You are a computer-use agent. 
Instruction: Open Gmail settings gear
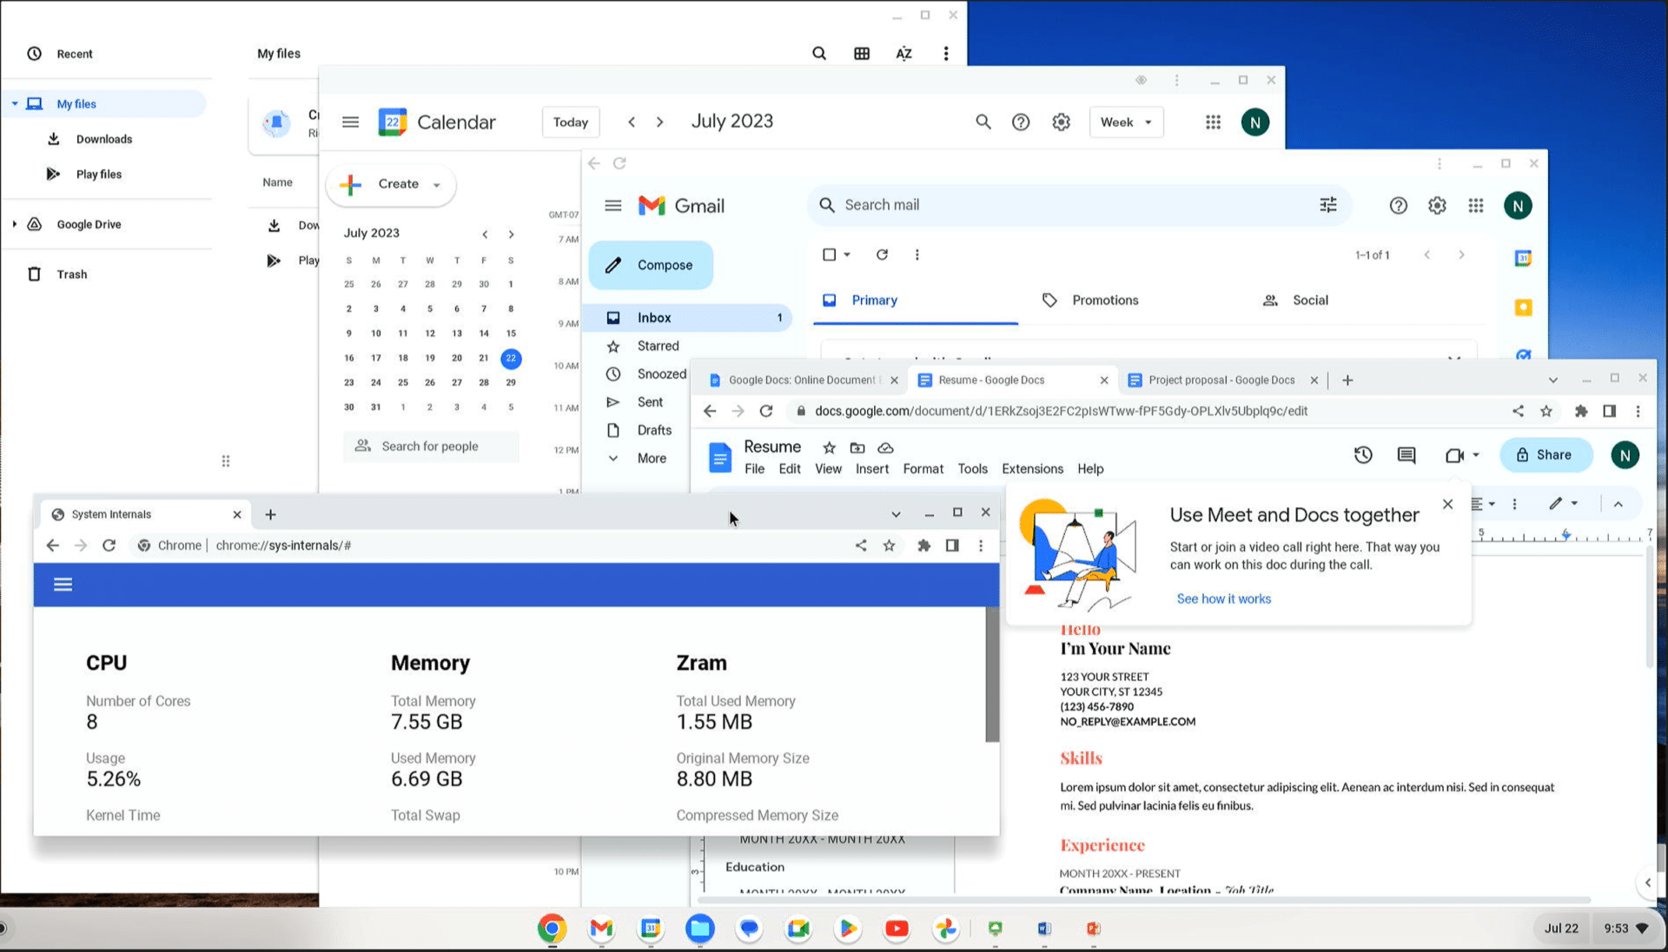(1437, 206)
